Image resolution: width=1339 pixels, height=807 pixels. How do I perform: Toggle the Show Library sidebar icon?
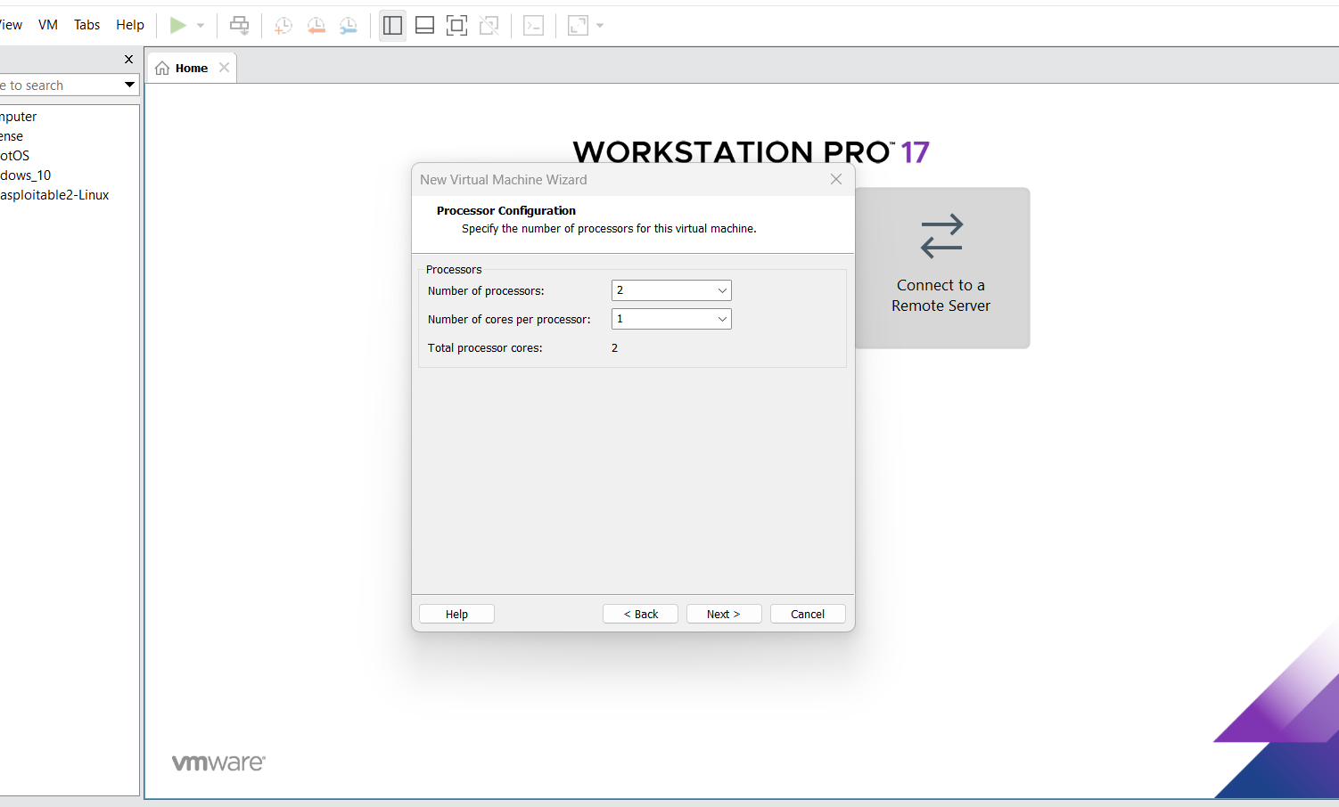(x=392, y=26)
